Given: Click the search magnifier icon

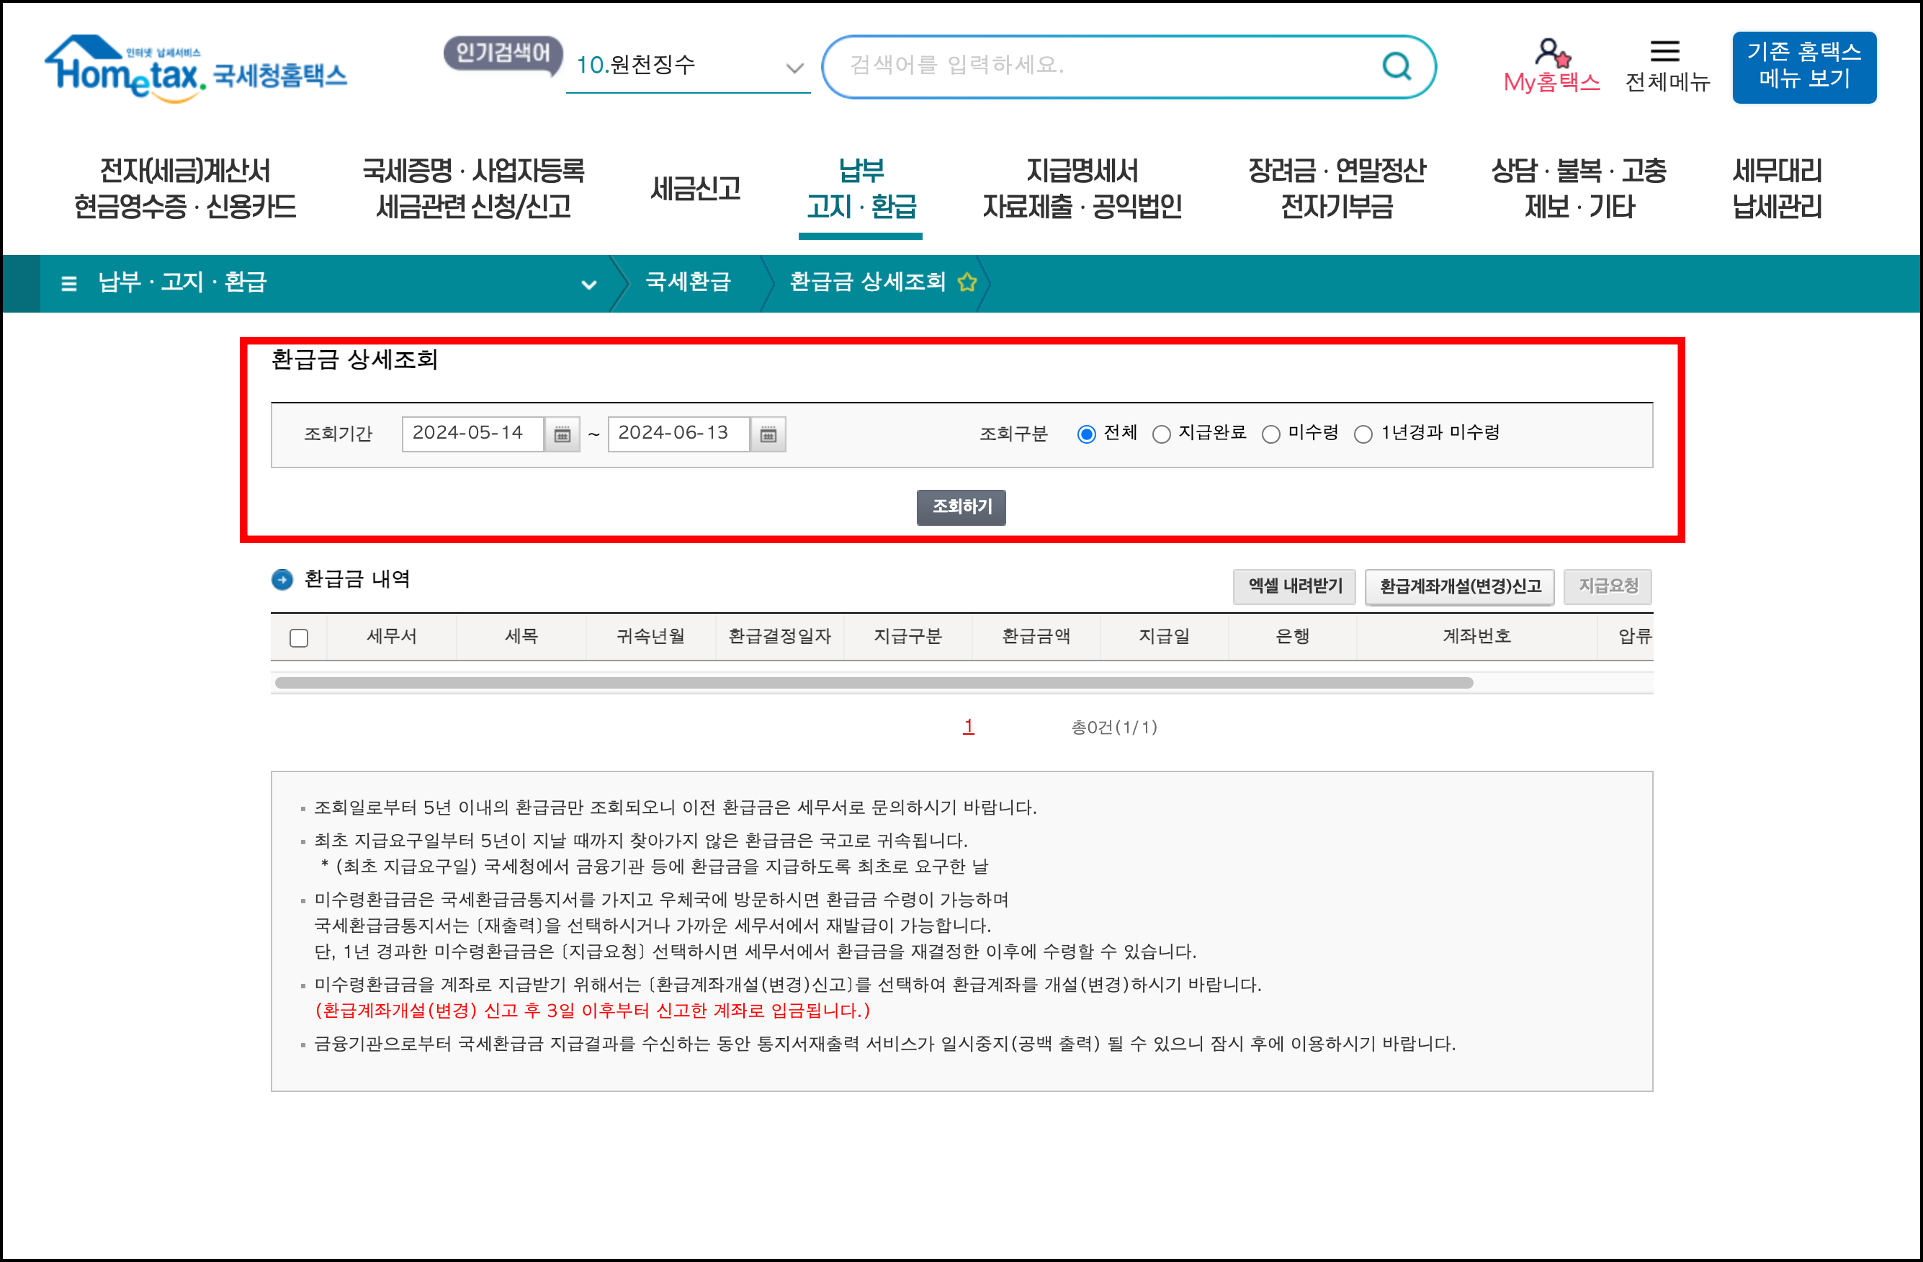Looking at the screenshot, I should pos(1397,66).
